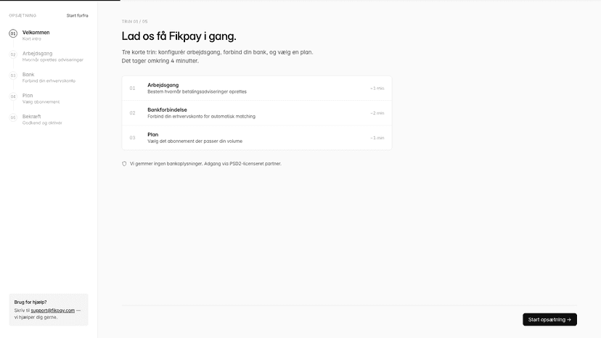601x338 pixels.
Task: Click 'Hvornår oprettes adviseringer' sidebar subtitle
Action: click(x=53, y=59)
